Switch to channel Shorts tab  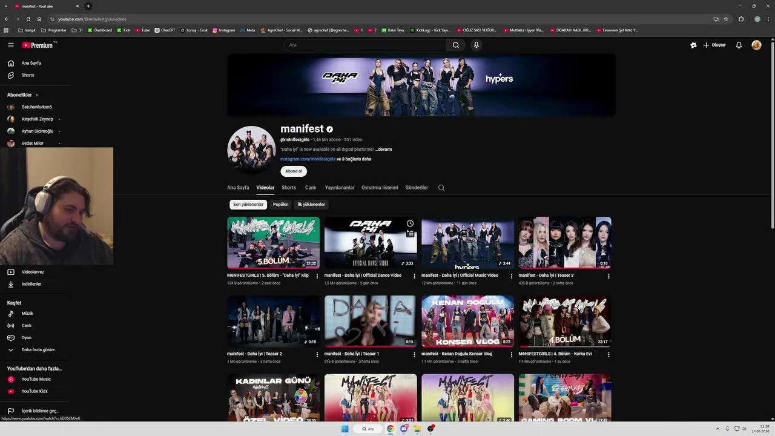289,188
